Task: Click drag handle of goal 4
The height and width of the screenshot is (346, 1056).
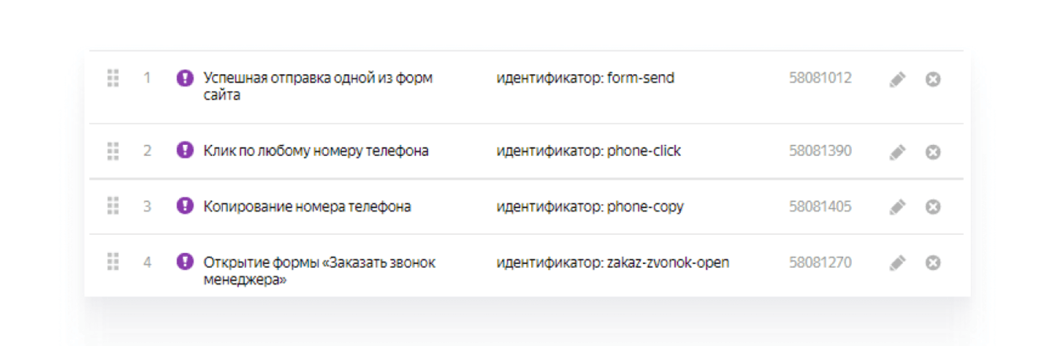Action: point(113,262)
